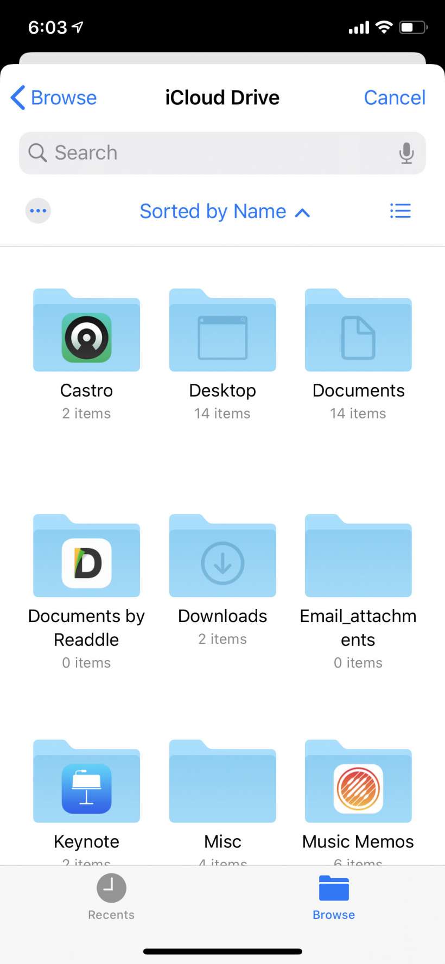Open the Misc folder icon

click(223, 781)
